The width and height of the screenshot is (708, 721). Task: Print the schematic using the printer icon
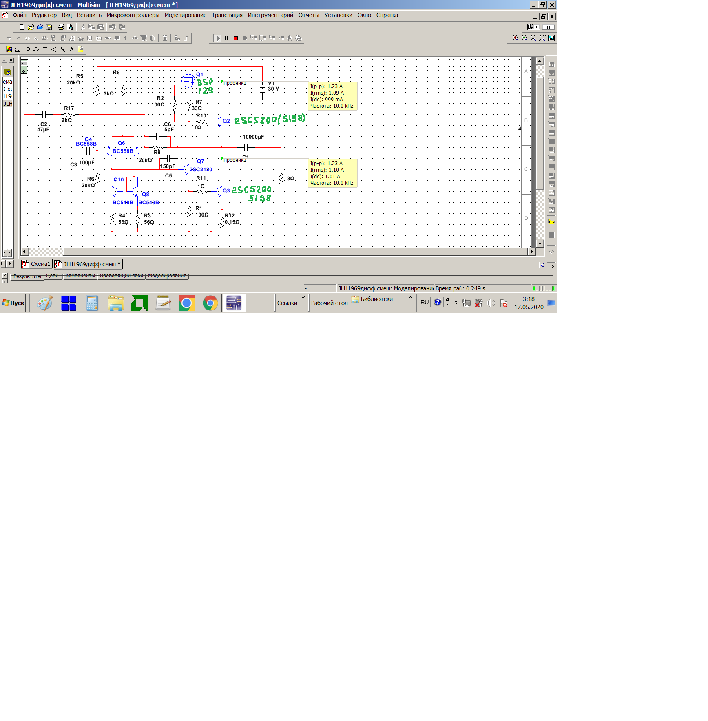coord(61,27)
